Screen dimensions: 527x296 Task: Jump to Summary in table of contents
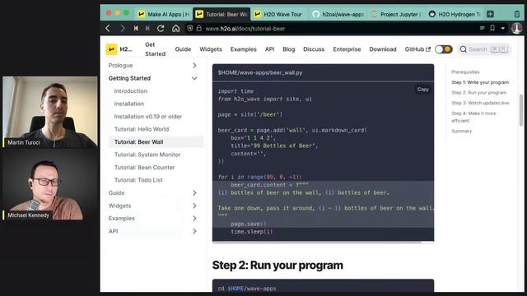click(x=461, y=132)
